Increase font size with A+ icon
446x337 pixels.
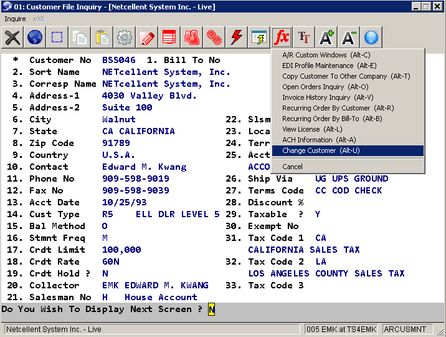tap(326, 37)
